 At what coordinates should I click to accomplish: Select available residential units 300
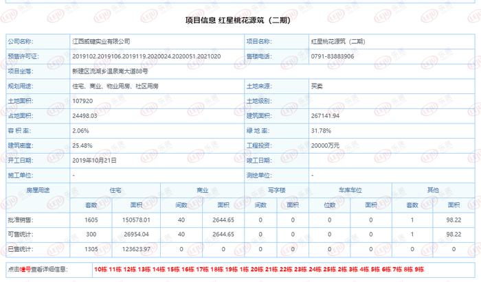tap(91, 234)
